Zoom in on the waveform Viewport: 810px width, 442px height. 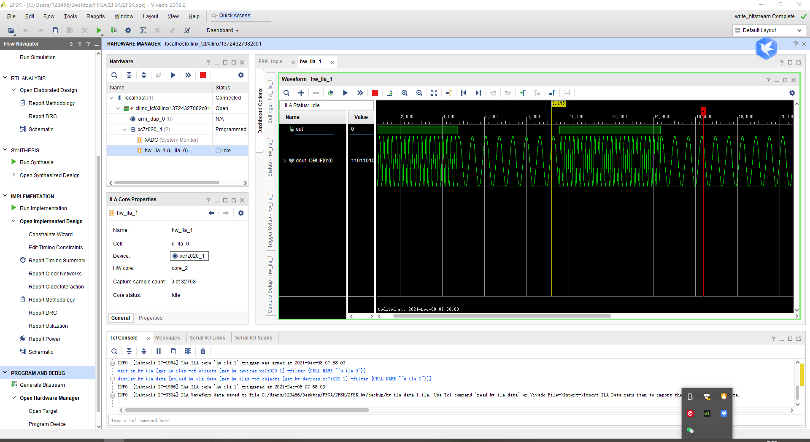click(404, 93)
